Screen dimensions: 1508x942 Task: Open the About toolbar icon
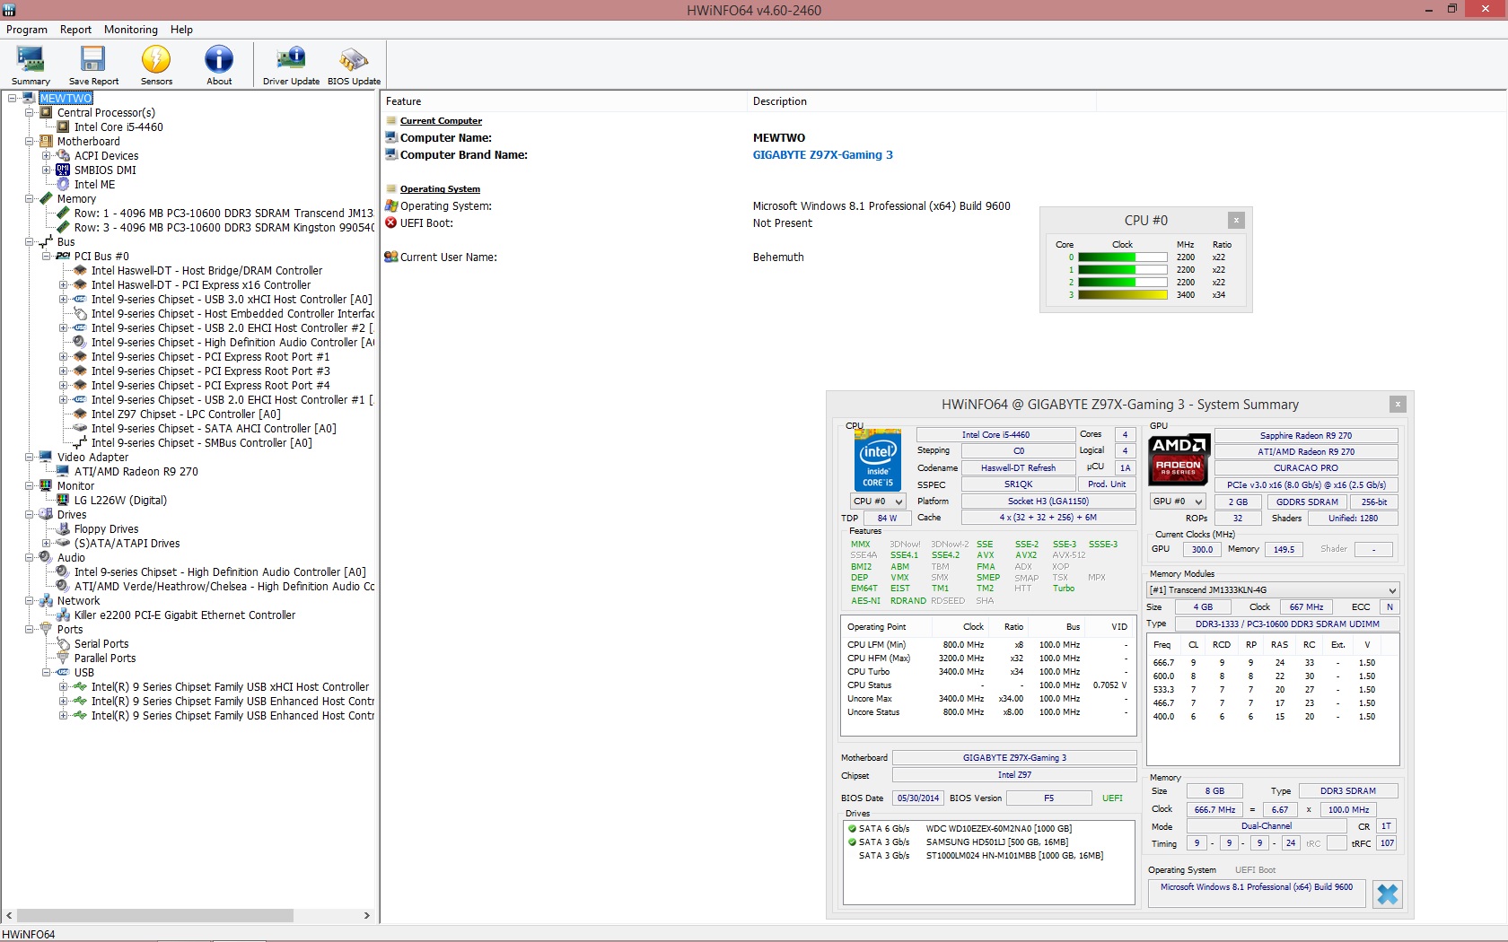click(219, 65)
